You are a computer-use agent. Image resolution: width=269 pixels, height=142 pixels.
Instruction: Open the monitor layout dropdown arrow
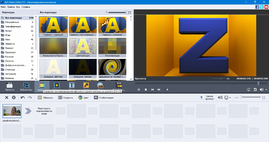230,98
